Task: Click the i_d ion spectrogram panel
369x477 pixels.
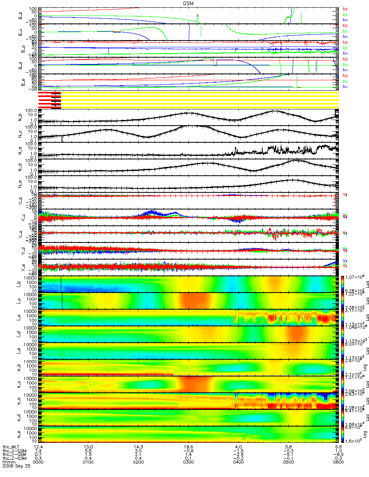Action: (188, 334)
